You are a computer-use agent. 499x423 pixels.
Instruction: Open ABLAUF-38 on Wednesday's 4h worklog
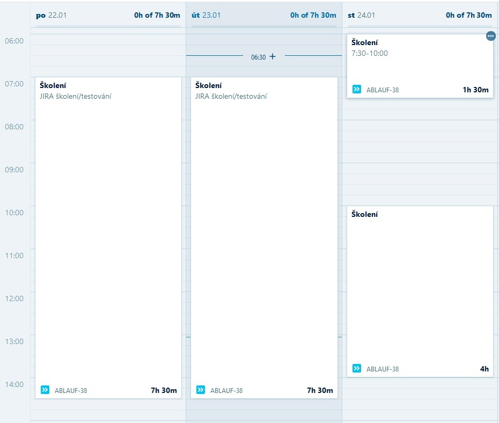point(383,369)
